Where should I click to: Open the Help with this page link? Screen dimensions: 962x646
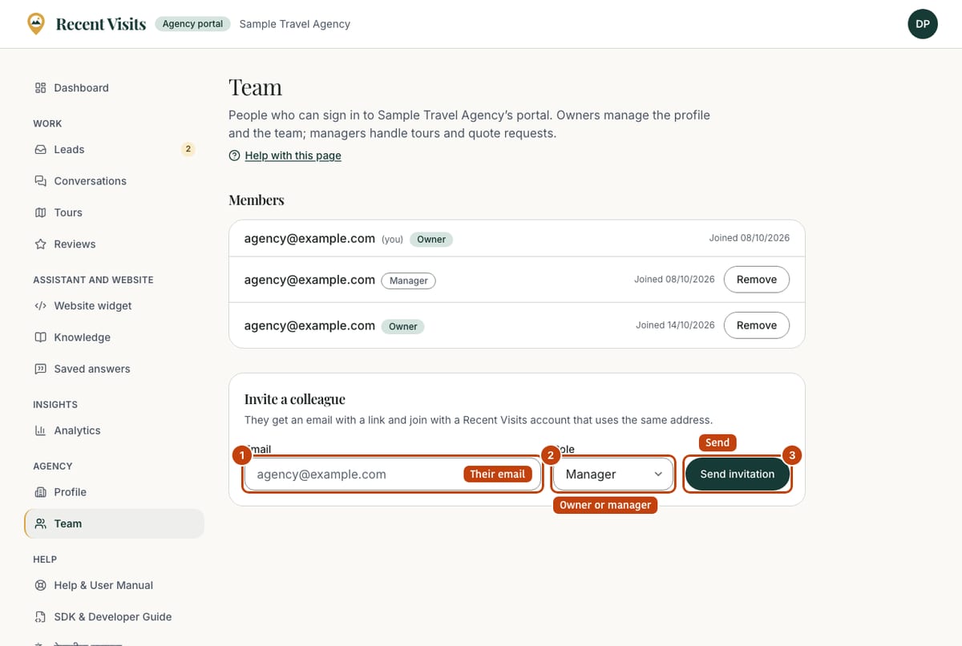pyautogui.click(x=293, y=155)
